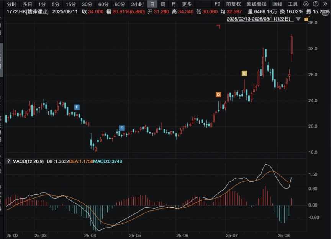Click the 超级叠加 overlay button
The width and height of the screenshot is (331, 239).
[x=257, y=4]
